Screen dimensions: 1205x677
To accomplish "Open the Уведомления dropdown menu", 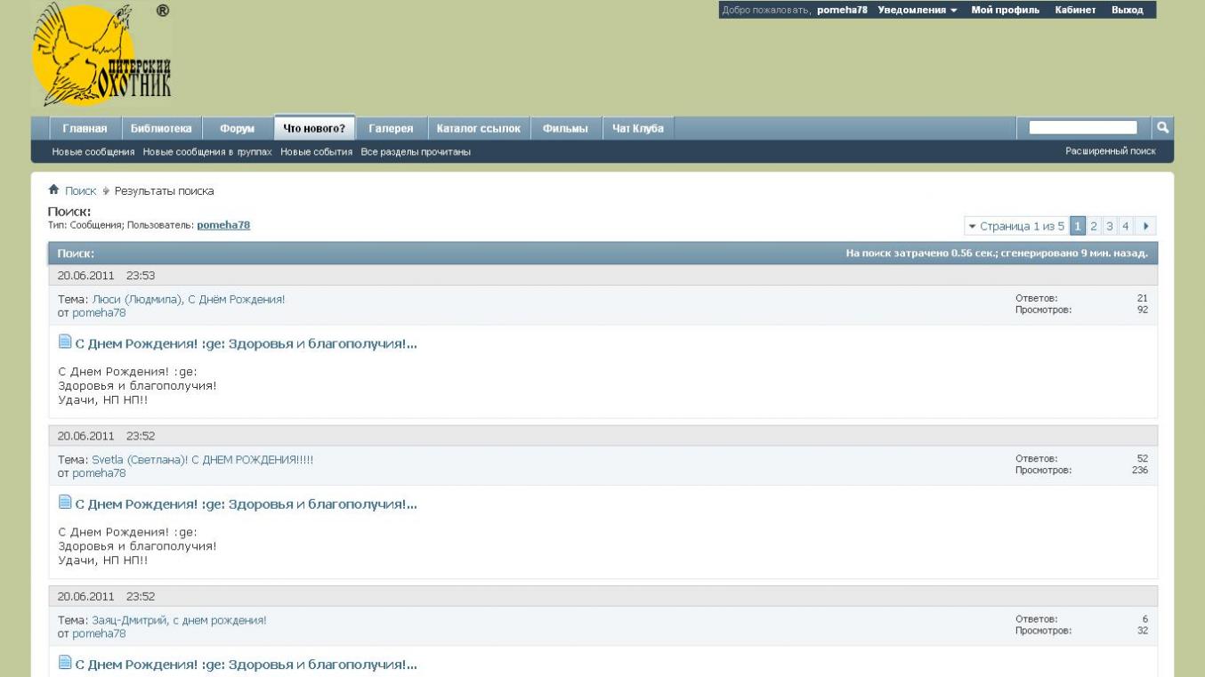I will tap(917, 10).
